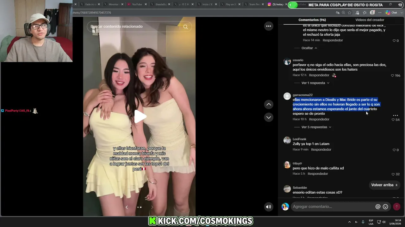Expand 'Ver 5 respuestas' replies
405x227 pixels.
[x=316, y=127]
